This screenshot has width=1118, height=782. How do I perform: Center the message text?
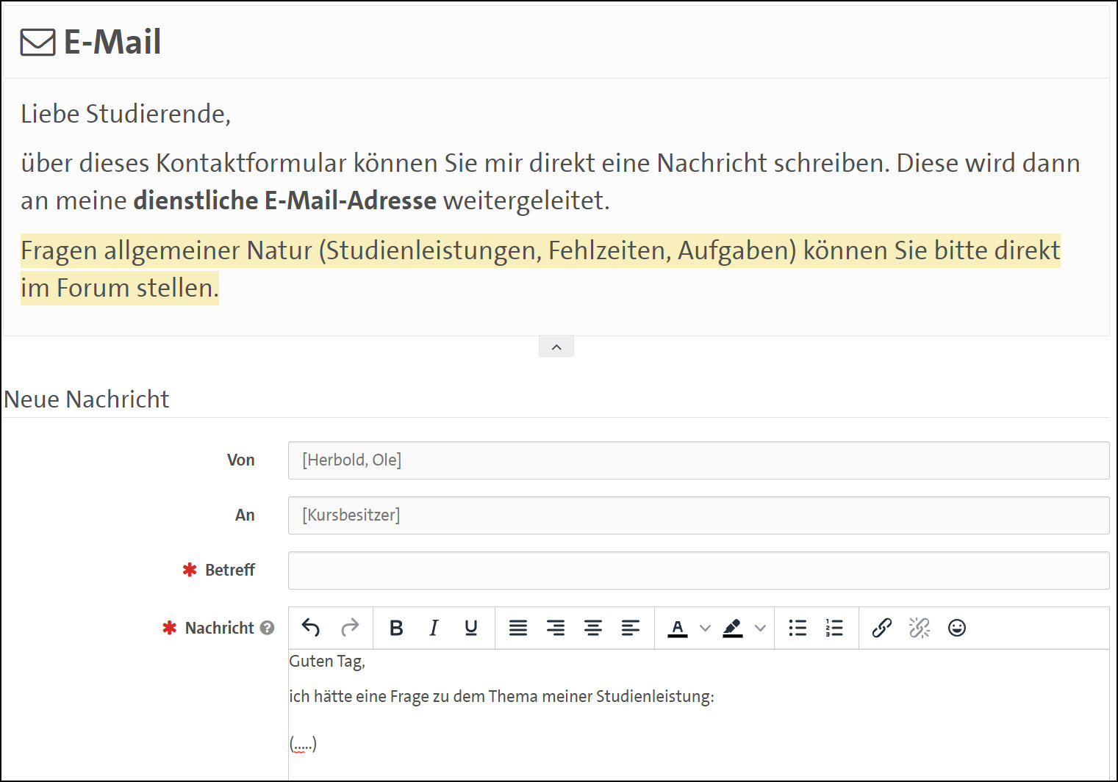[x=593, y=628]
